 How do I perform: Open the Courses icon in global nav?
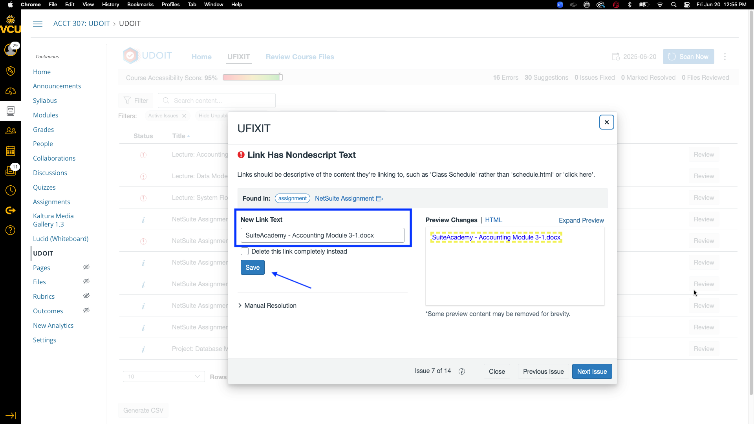click(x=11, y=111)
